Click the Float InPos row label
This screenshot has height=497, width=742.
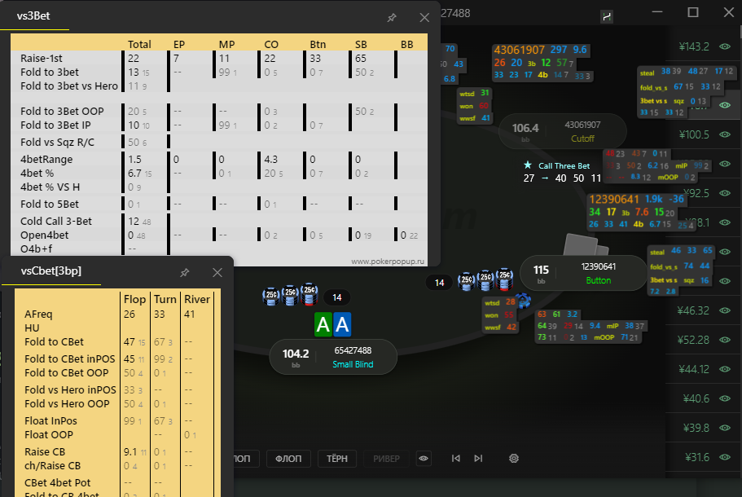click(x=50, y=420)
